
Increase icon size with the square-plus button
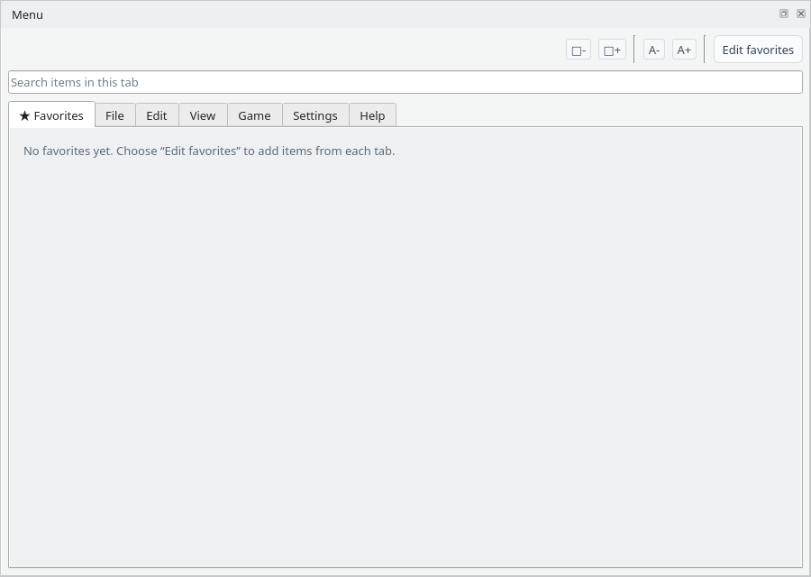pos(612,50)
